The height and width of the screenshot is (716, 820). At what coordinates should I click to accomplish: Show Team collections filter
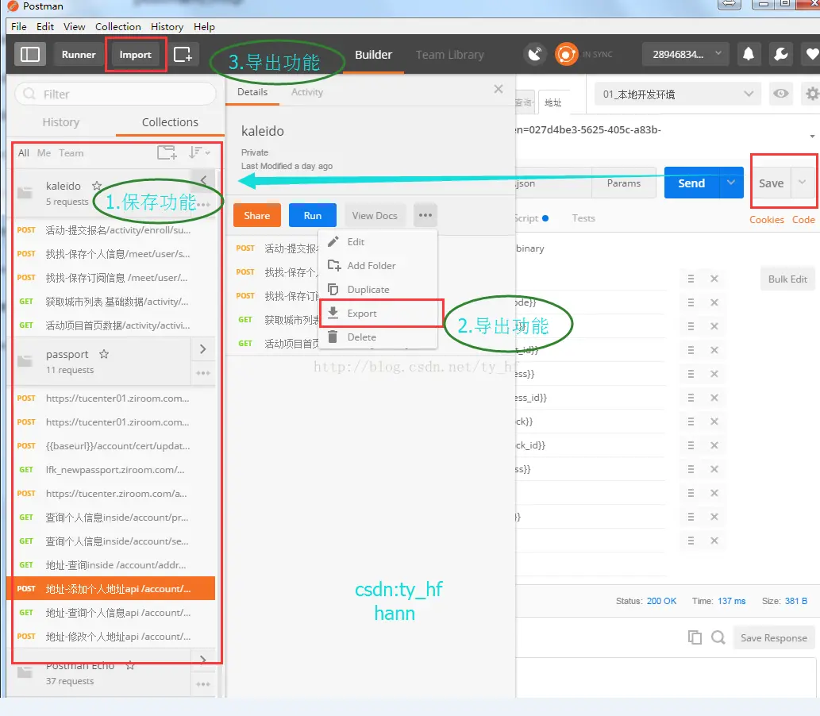coord(71,152)
